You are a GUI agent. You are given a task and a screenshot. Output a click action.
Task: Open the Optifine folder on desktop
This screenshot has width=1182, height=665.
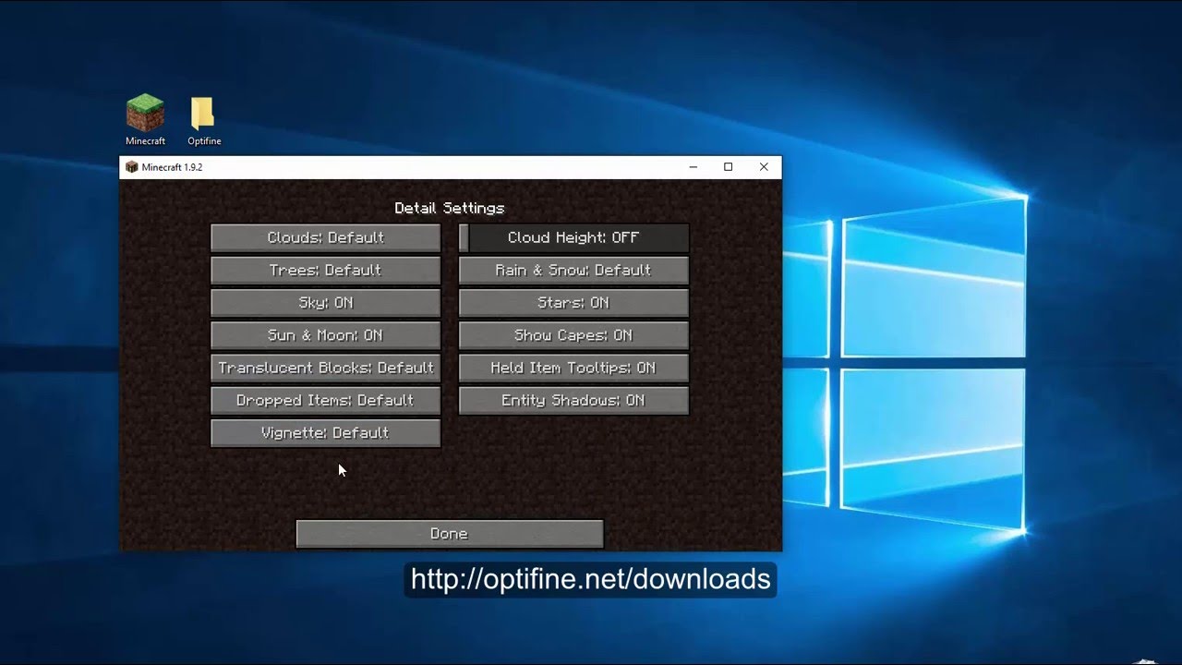203,121
